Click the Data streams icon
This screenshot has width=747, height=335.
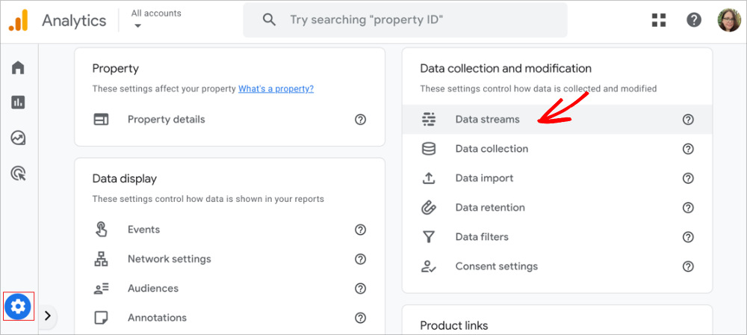(x=429, y=120)
